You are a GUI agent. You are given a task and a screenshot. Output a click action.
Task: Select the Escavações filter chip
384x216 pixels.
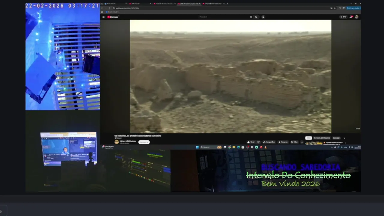pyautogui.click(x=337, y=138)
